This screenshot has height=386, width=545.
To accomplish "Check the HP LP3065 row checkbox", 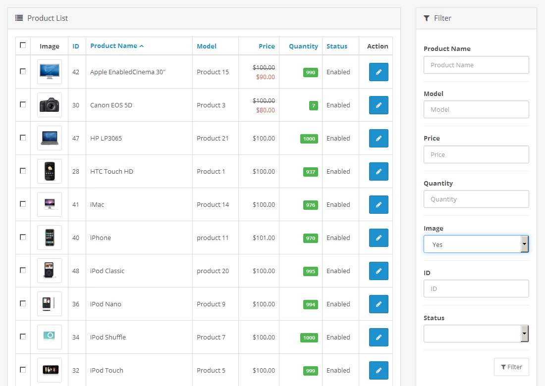I will pyautogui.click(x=23, y=138).
